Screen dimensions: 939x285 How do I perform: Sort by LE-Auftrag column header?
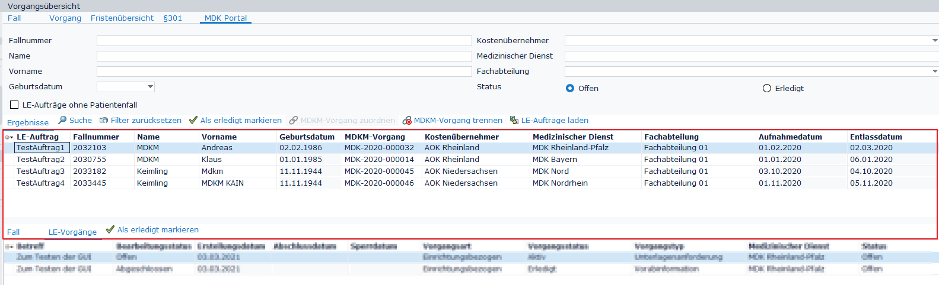37,137
